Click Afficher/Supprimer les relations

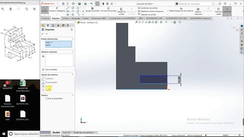(x=181, y=10)
